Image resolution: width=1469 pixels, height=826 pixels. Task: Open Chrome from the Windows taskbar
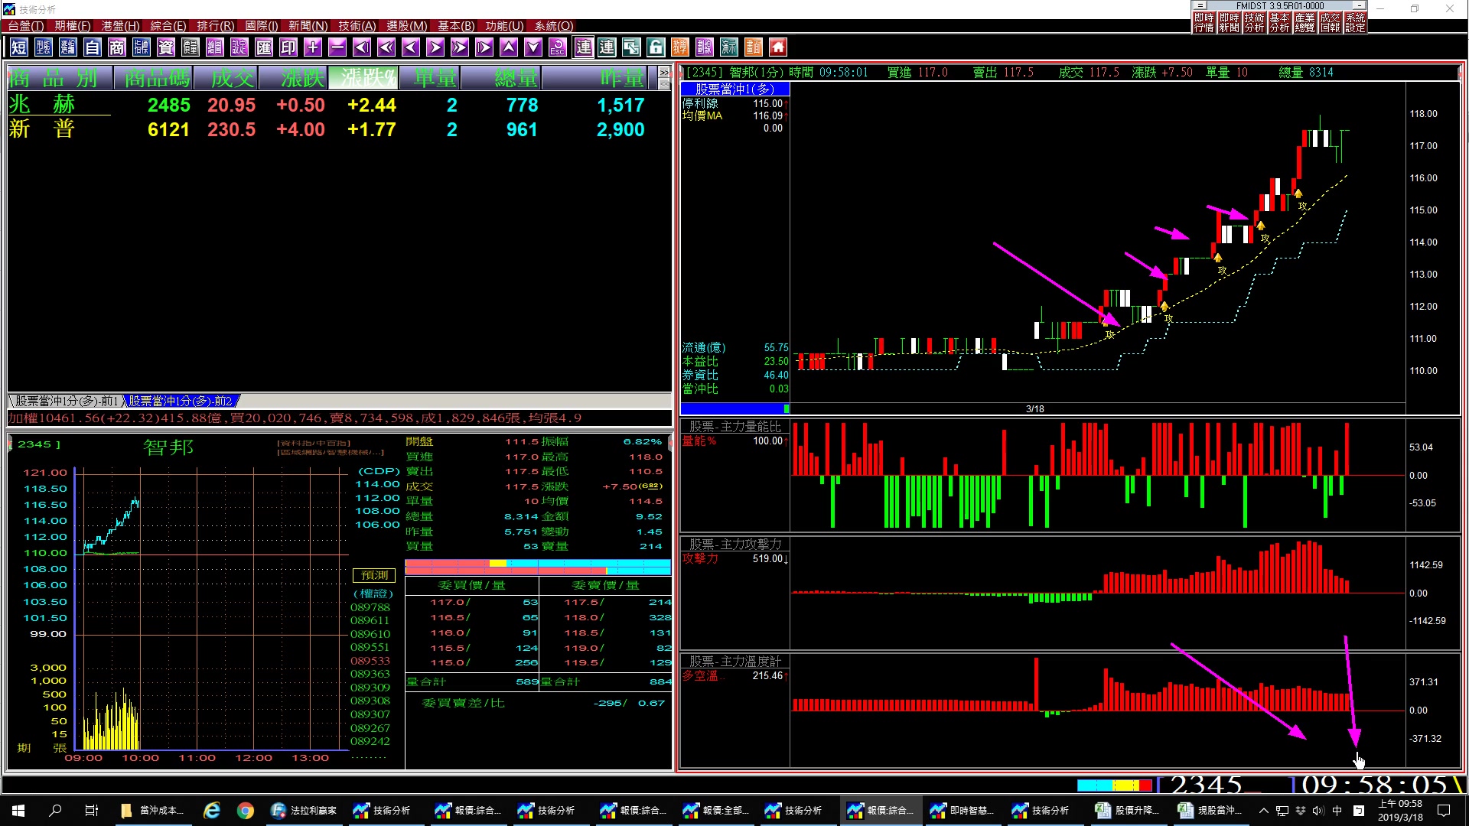(246, 811)
